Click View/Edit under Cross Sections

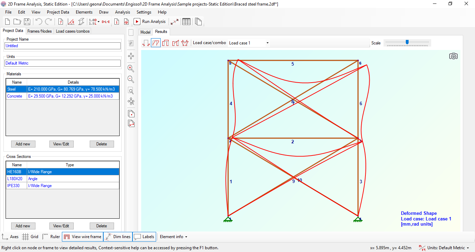[x=61, y=226]
